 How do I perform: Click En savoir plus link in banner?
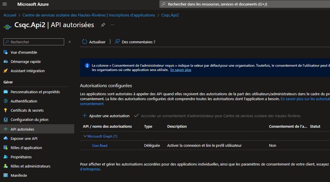(181, 70)
